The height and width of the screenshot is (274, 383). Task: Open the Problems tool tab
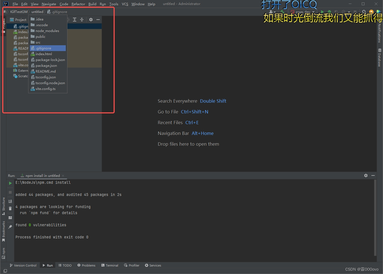click(x=86, y=265)
